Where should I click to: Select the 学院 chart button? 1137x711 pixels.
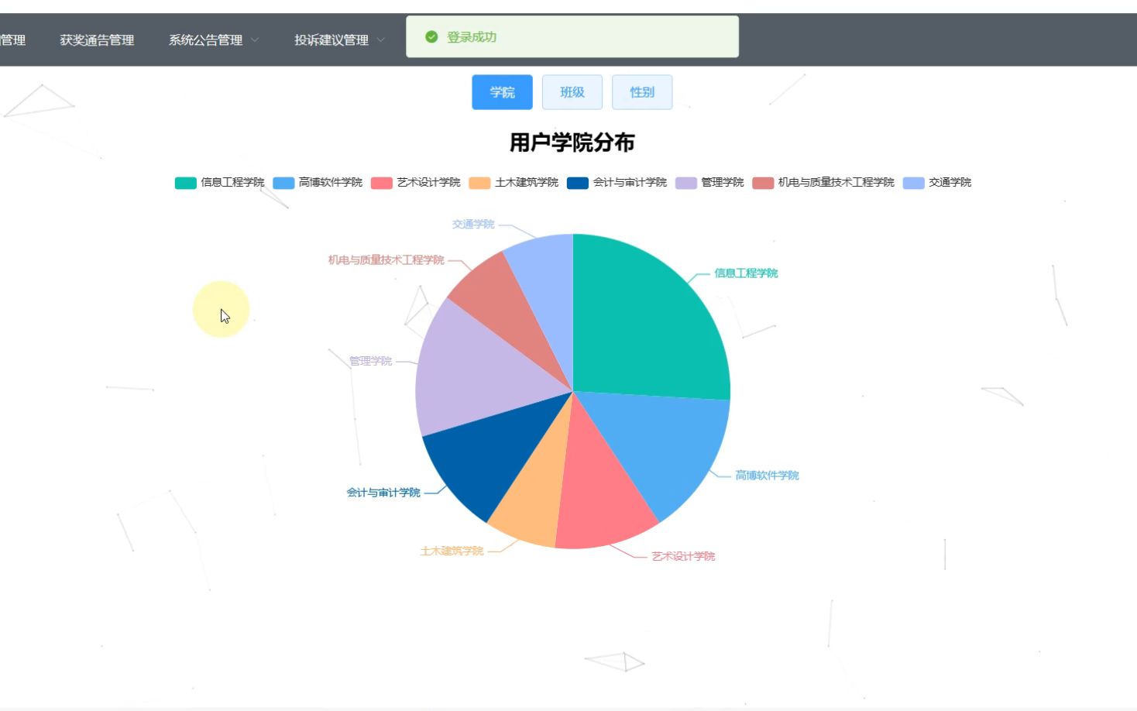(502, 92)
